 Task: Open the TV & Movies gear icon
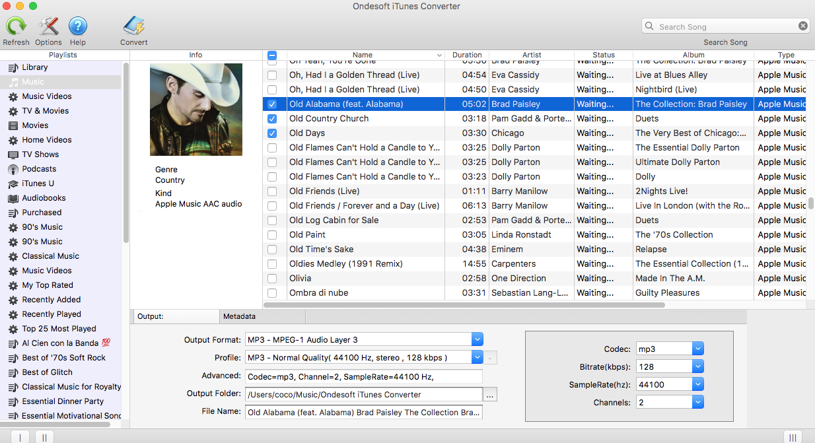click(x=13, y=111)
